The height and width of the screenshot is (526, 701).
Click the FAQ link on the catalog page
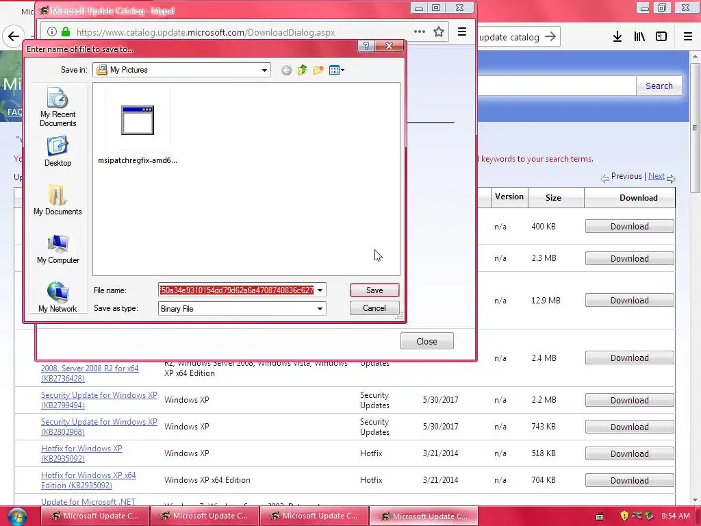pos(14,112)
